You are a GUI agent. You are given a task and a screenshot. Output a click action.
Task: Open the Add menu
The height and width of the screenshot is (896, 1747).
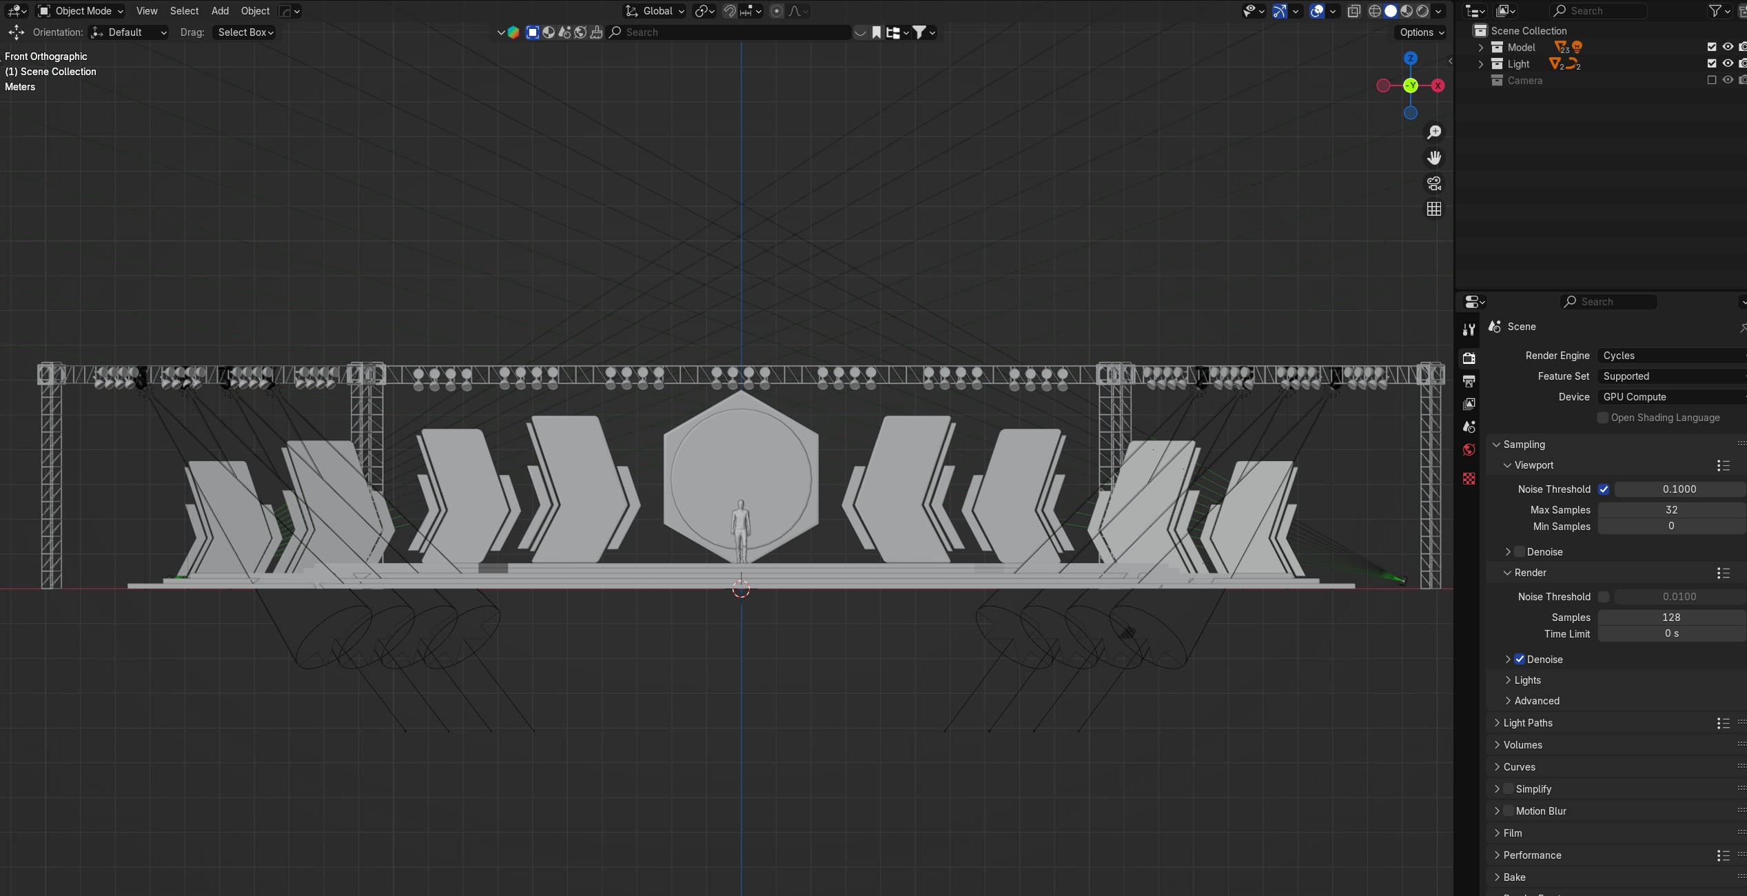pyautogui.click(x=220, y=11)
